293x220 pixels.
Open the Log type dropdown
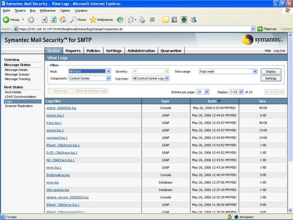coord(167,78)
